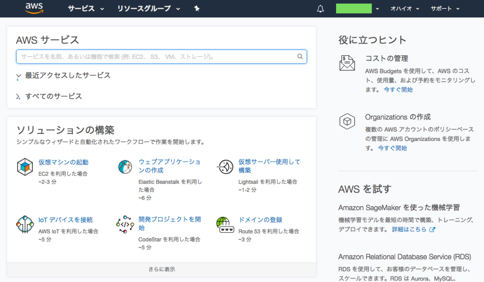Open the account name dropdown
484x282 pixels.
click(x=357, y=8)
